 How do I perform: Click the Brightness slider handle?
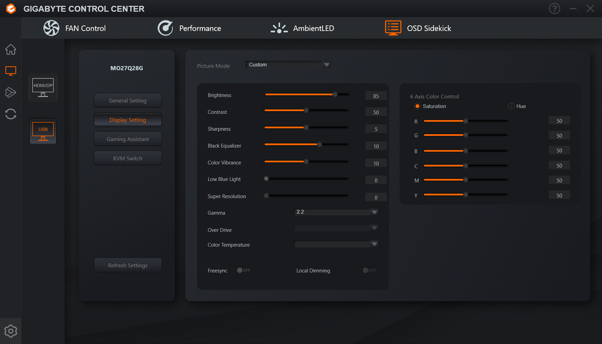click(335, 95)
